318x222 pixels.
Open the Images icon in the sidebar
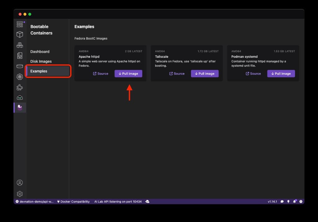[x=20, y=56]
